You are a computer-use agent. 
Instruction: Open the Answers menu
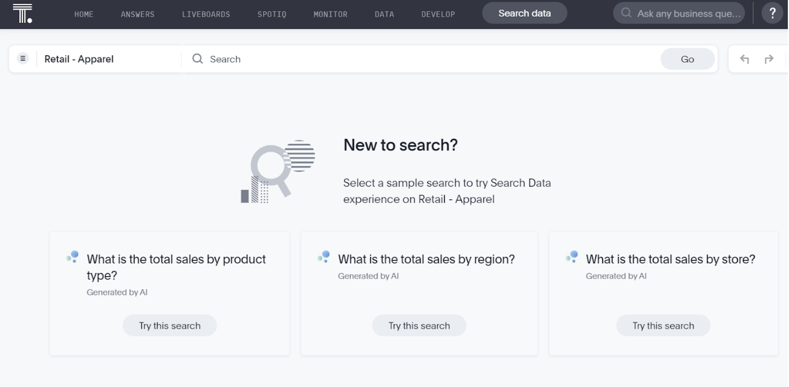click(137, 14)
